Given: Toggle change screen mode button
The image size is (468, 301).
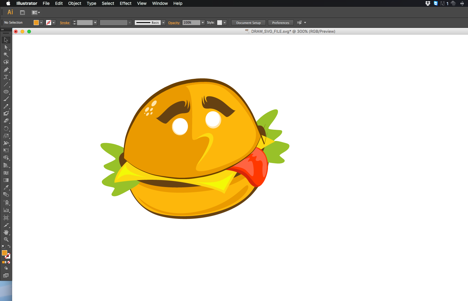Looking at the screenshot, I should tap(6, 276).
